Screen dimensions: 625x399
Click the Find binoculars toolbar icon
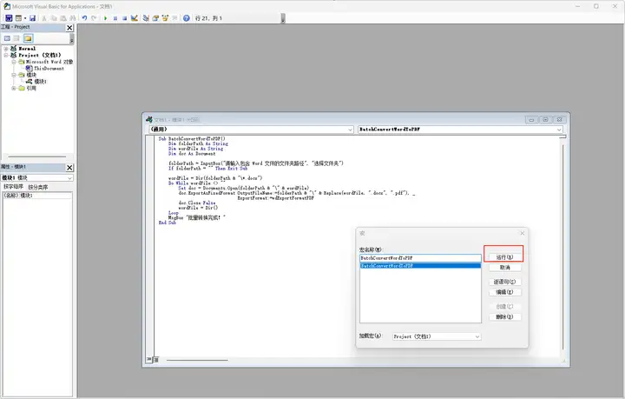click(73, 18)
